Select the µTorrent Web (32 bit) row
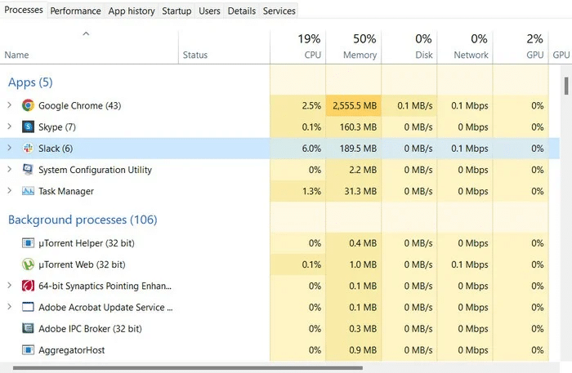 82,264
